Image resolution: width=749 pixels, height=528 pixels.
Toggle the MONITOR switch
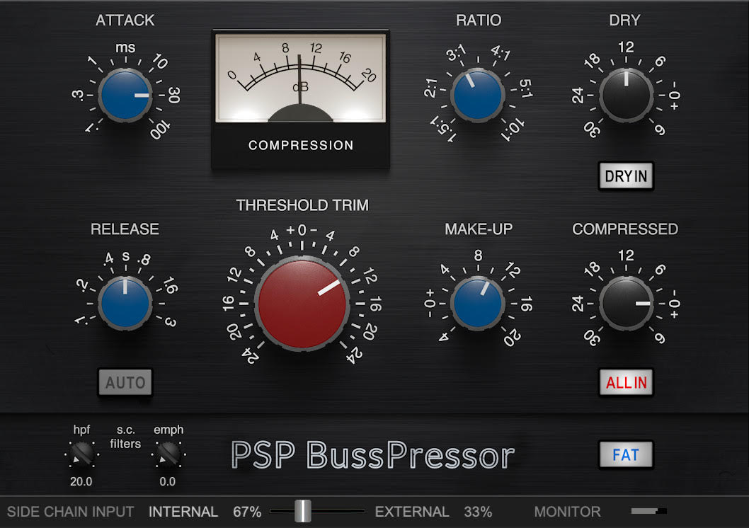pyautogui.click(x=647, y=510)
